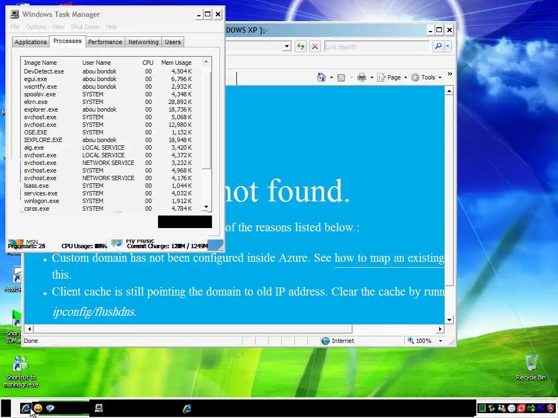This screenshot has height=418, width=558.
Task: Switch to the Performance tab
Action: click(105, 42)
